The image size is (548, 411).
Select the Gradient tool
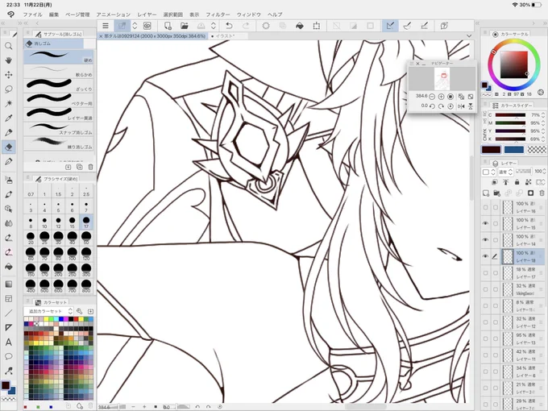9,284
